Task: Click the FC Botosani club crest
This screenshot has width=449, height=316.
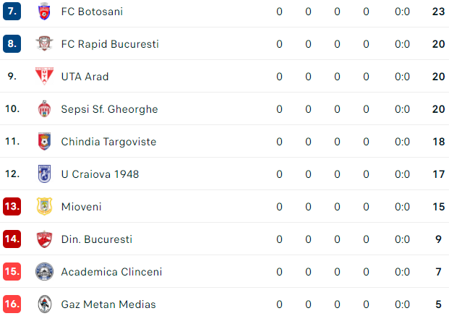Action: point(44,11)
